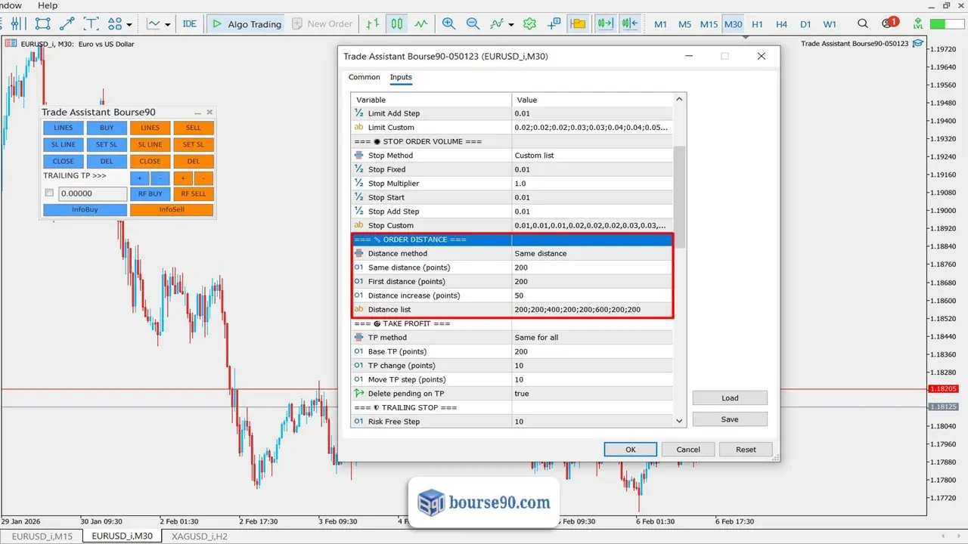Click the OK button in dialog
968x544 pixels.
[x=630, y=449]
